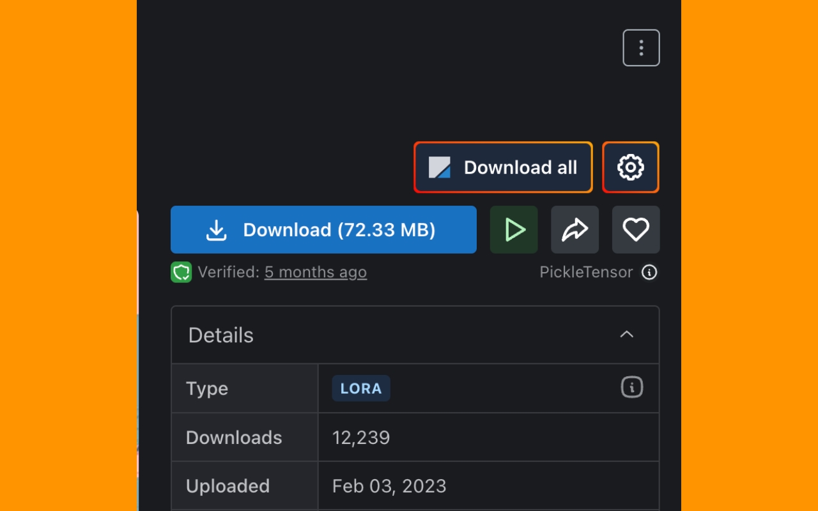The image size is (818, 511).
Task: Click the Downloads count 12,239
Action: 361,438
